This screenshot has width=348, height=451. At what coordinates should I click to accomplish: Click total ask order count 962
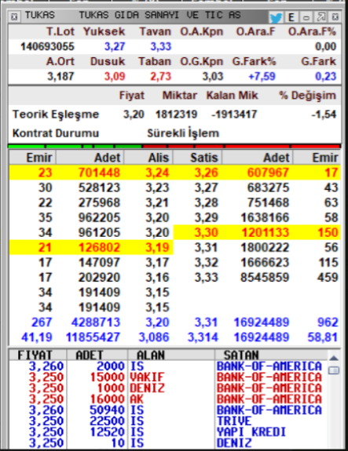tap(328, 322)
